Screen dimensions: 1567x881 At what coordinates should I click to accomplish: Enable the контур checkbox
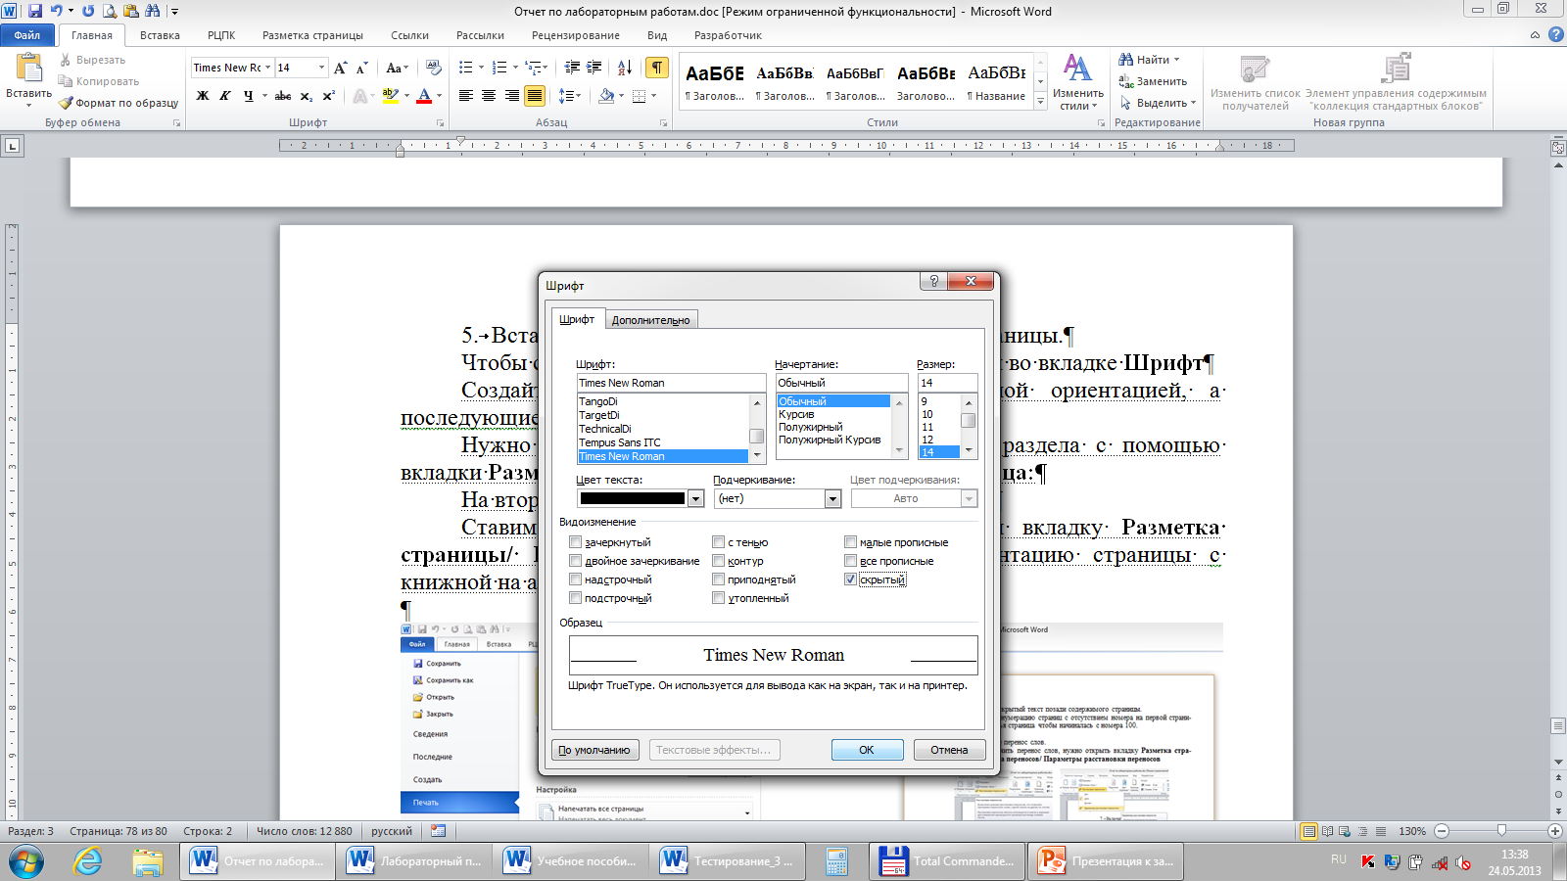tap(718, 561)
